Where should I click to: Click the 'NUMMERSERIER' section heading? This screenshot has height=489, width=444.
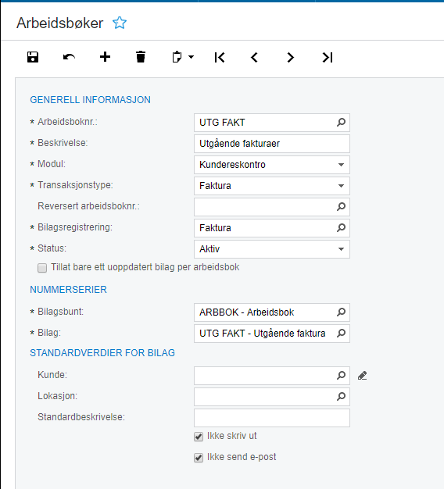(x=68, y=289)
